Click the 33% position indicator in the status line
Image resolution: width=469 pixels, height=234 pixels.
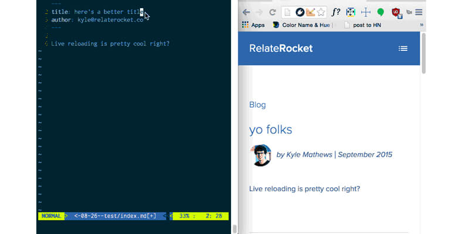(x=185, y=216)
